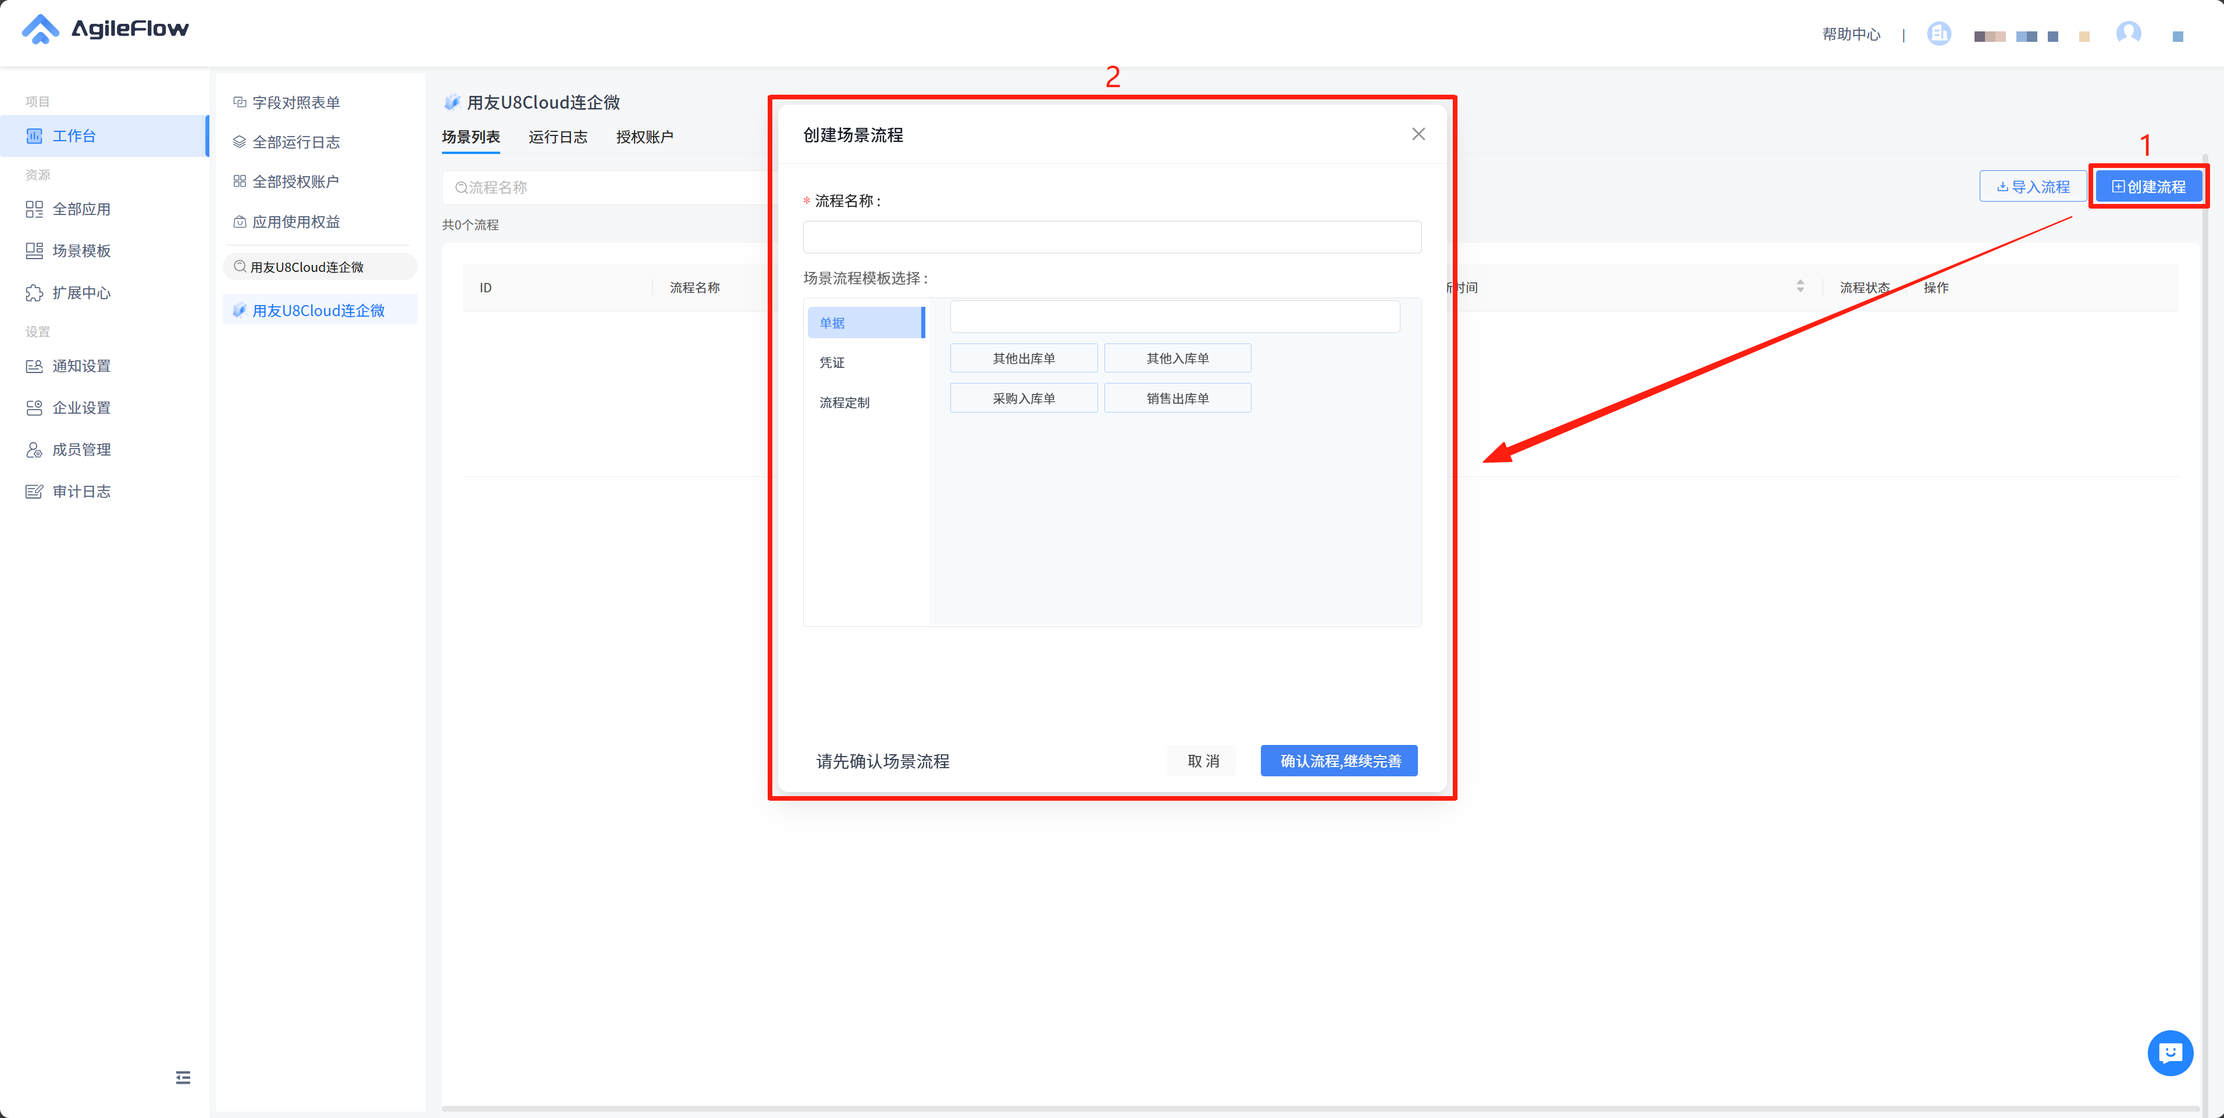Switch to the 运行日志 tab
The width and height of the screenshot is (2224, 1118).
(558, 137)
